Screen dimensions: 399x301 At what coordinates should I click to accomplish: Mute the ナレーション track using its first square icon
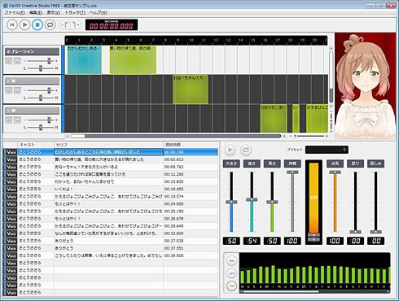click(x=9, y=61)
